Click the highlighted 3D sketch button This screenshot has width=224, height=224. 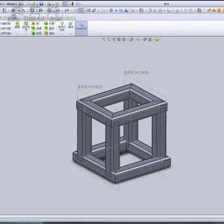point(81,29)
